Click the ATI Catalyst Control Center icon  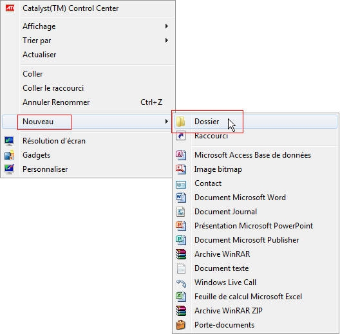pos(10,8)
